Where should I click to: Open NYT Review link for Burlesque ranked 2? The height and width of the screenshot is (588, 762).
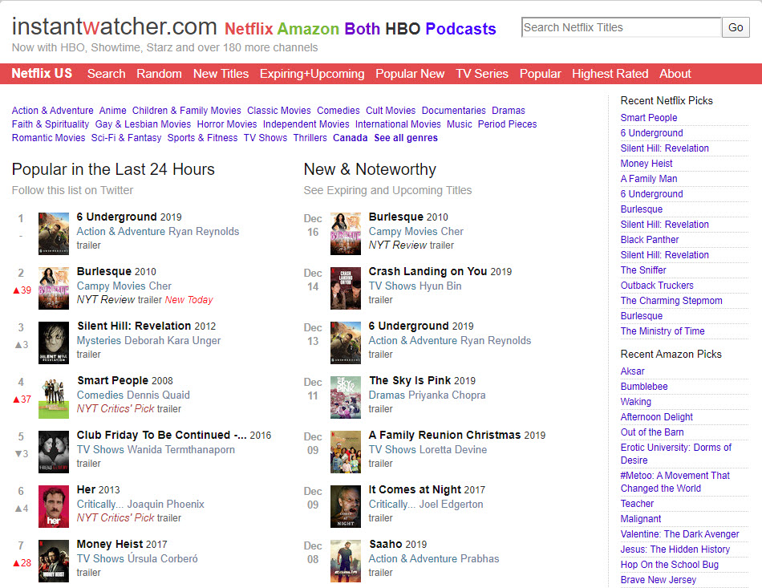coord(106,300)
